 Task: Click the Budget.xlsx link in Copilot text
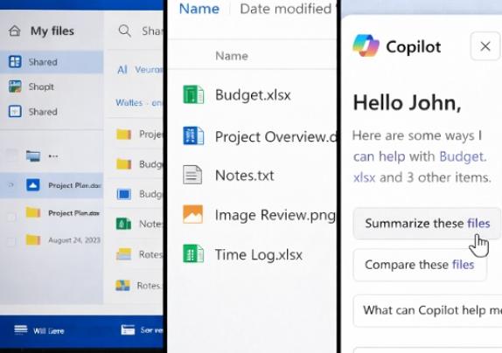(x=464, y=156)
